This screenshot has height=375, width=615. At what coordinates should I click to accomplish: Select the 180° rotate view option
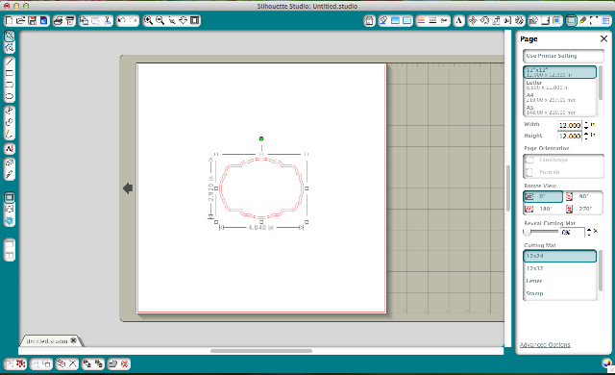pyautogui.click(x=542, y=209)
